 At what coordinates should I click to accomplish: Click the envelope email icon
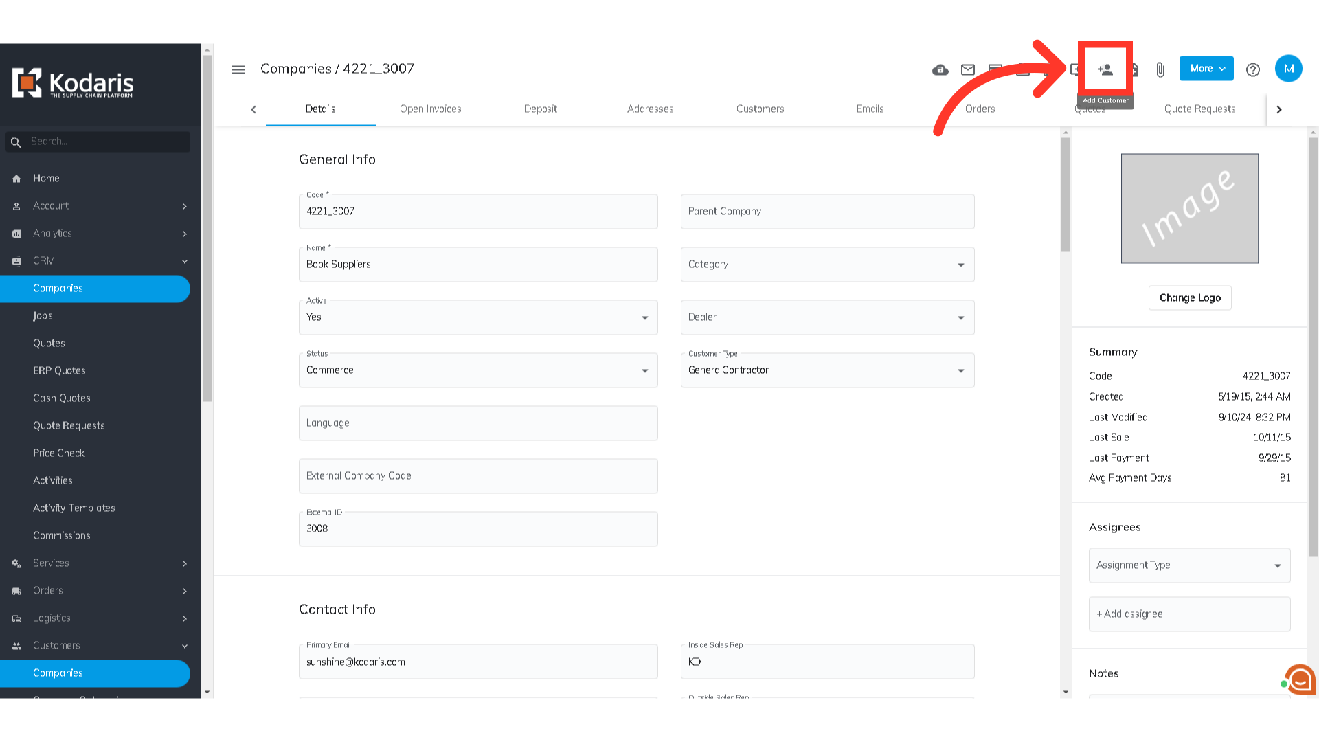pos(967,69)
